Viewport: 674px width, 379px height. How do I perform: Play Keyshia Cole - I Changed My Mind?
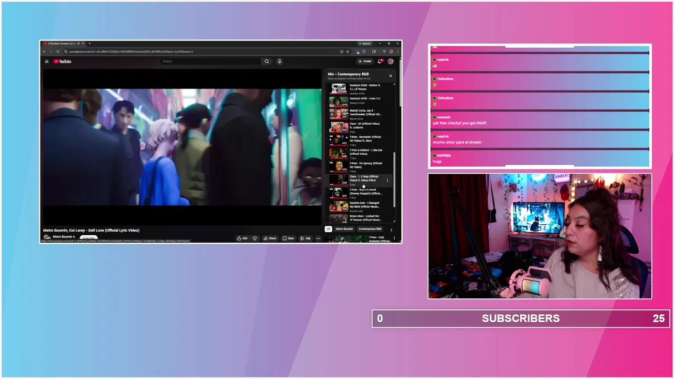360,206
